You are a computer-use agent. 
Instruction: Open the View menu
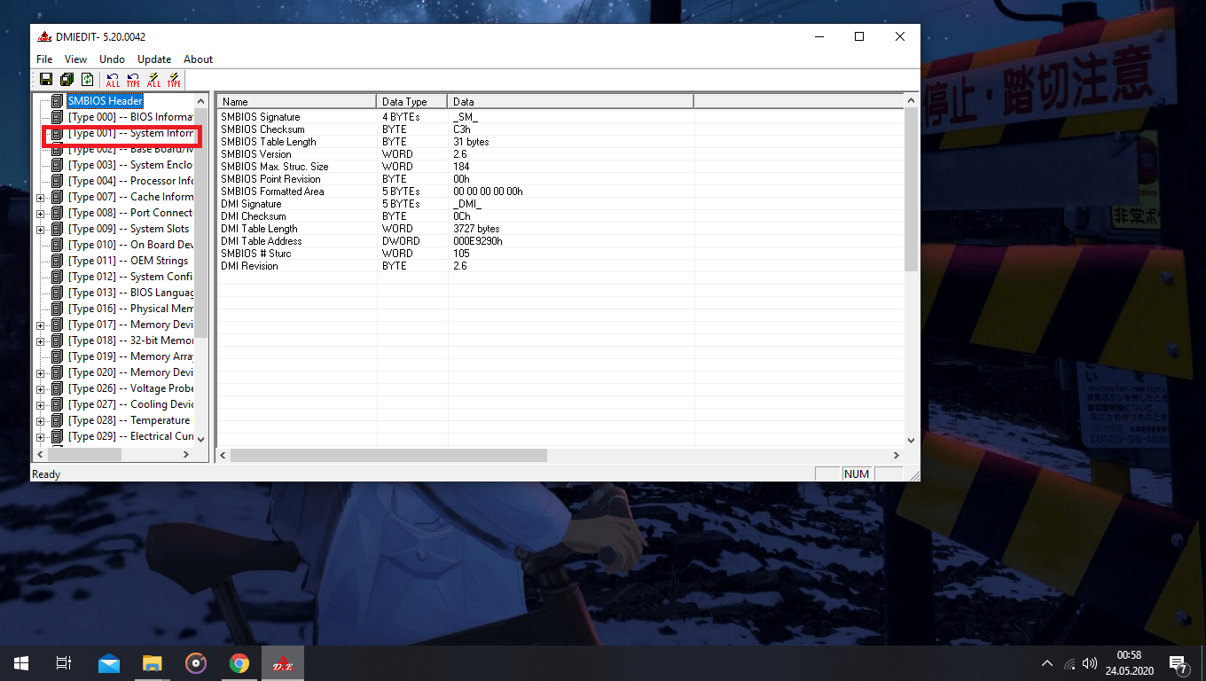coord(76,59)
